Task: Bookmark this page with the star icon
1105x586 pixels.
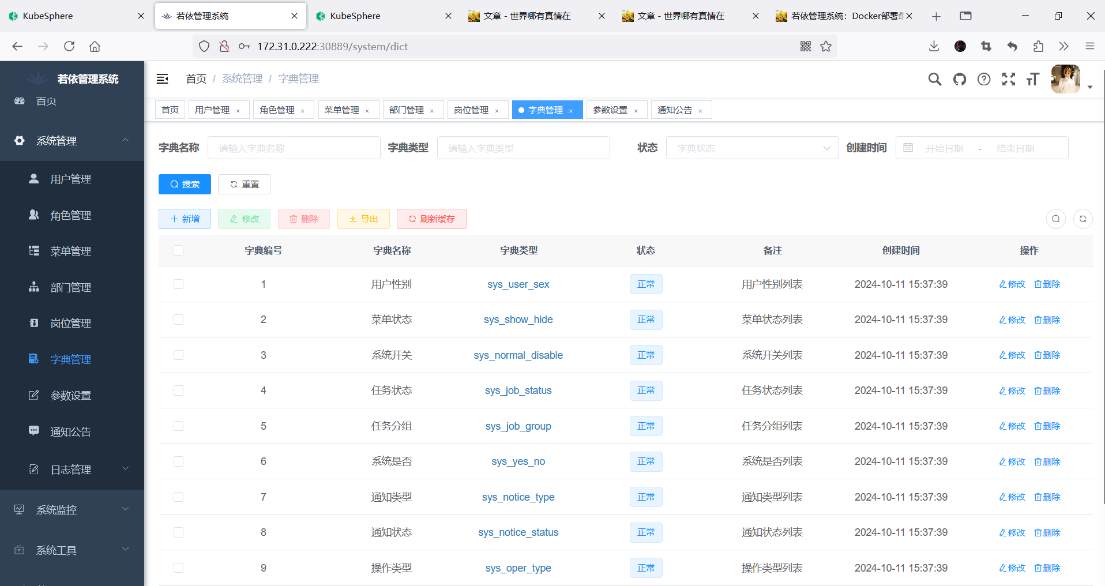Action: click(x=826, y=46)
